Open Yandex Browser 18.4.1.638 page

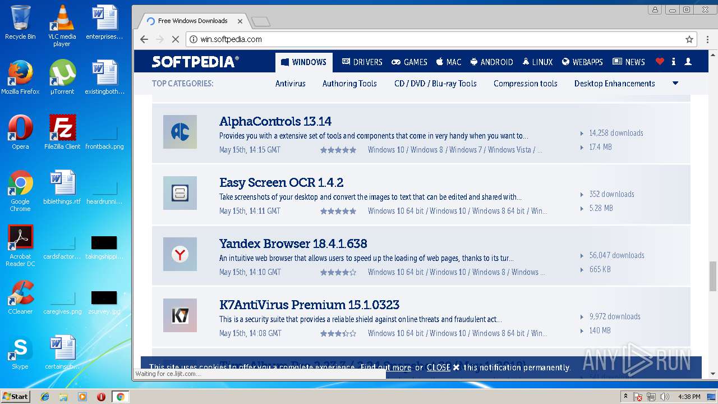(x=293, y=244)
